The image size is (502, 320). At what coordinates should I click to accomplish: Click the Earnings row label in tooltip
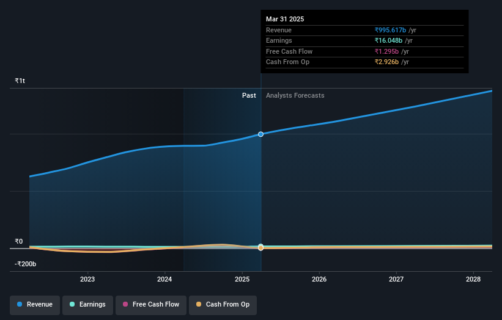pyautogui.click(x=279, y=40)
